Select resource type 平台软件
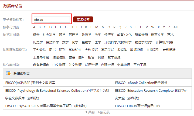 [x=39, y=50]
